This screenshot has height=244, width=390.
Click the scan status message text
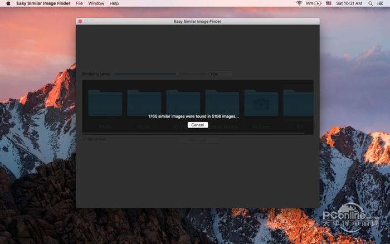click(193, 116)
